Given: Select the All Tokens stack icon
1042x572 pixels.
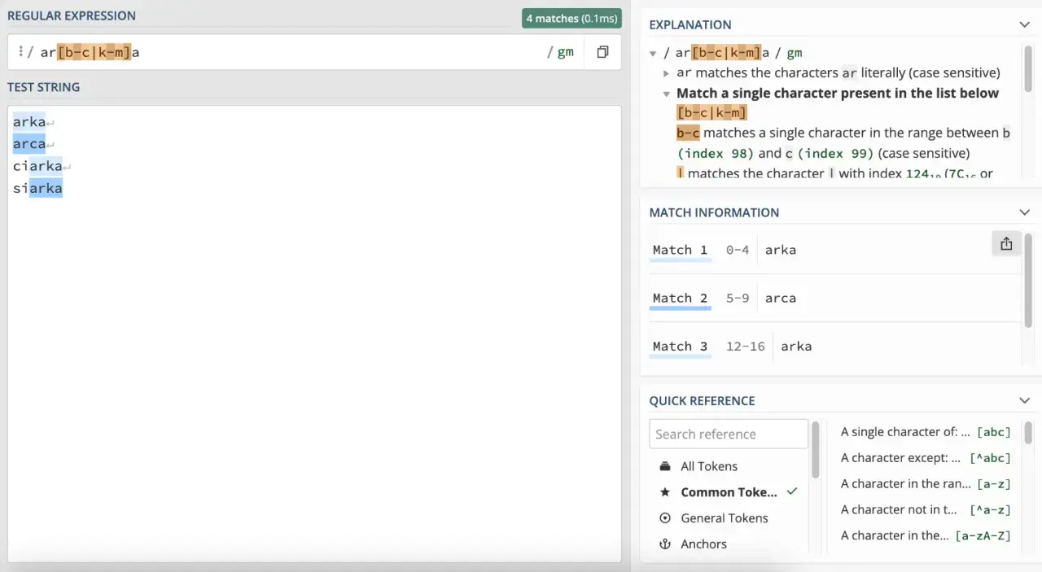Looking at the screenshot, I should 665,466.
